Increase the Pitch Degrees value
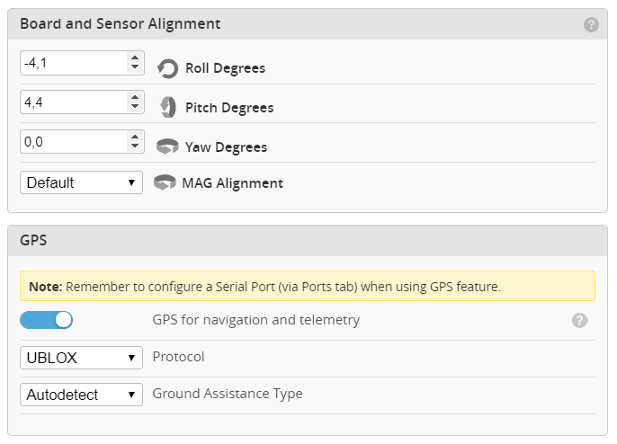The width and height of the screenshot is (617, 444). [135, 98]
